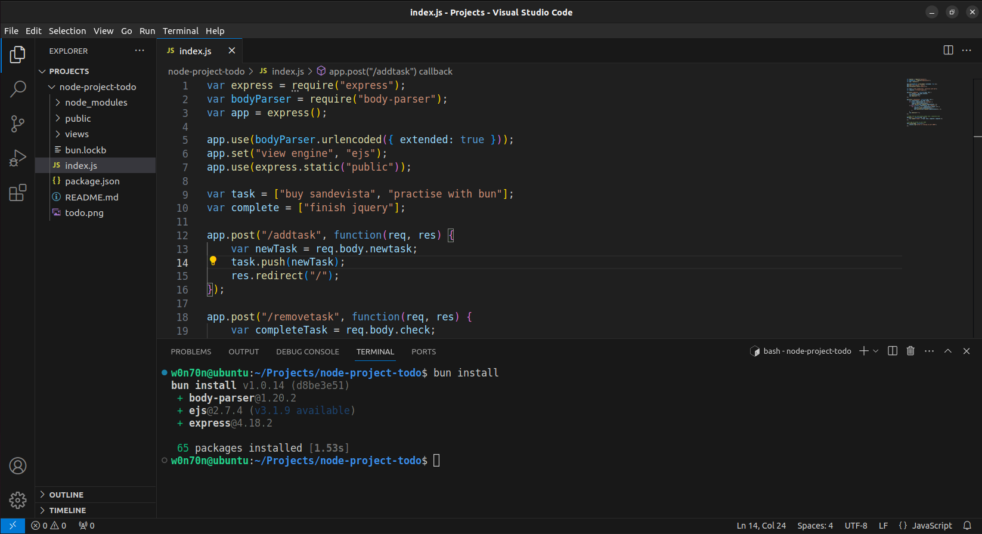This screenshot has height=534, width=982.
Task: Toggle maximized panel size with chevron
Action: 947,351
